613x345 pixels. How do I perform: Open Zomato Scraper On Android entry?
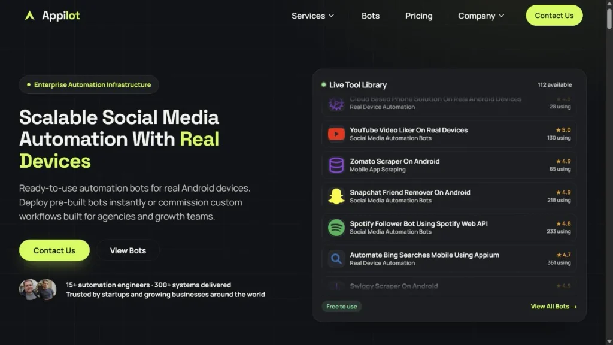(x=449, y=165)
